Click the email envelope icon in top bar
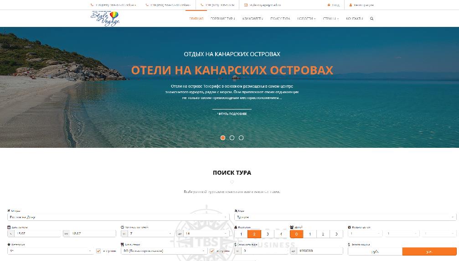 click(246, 5)
